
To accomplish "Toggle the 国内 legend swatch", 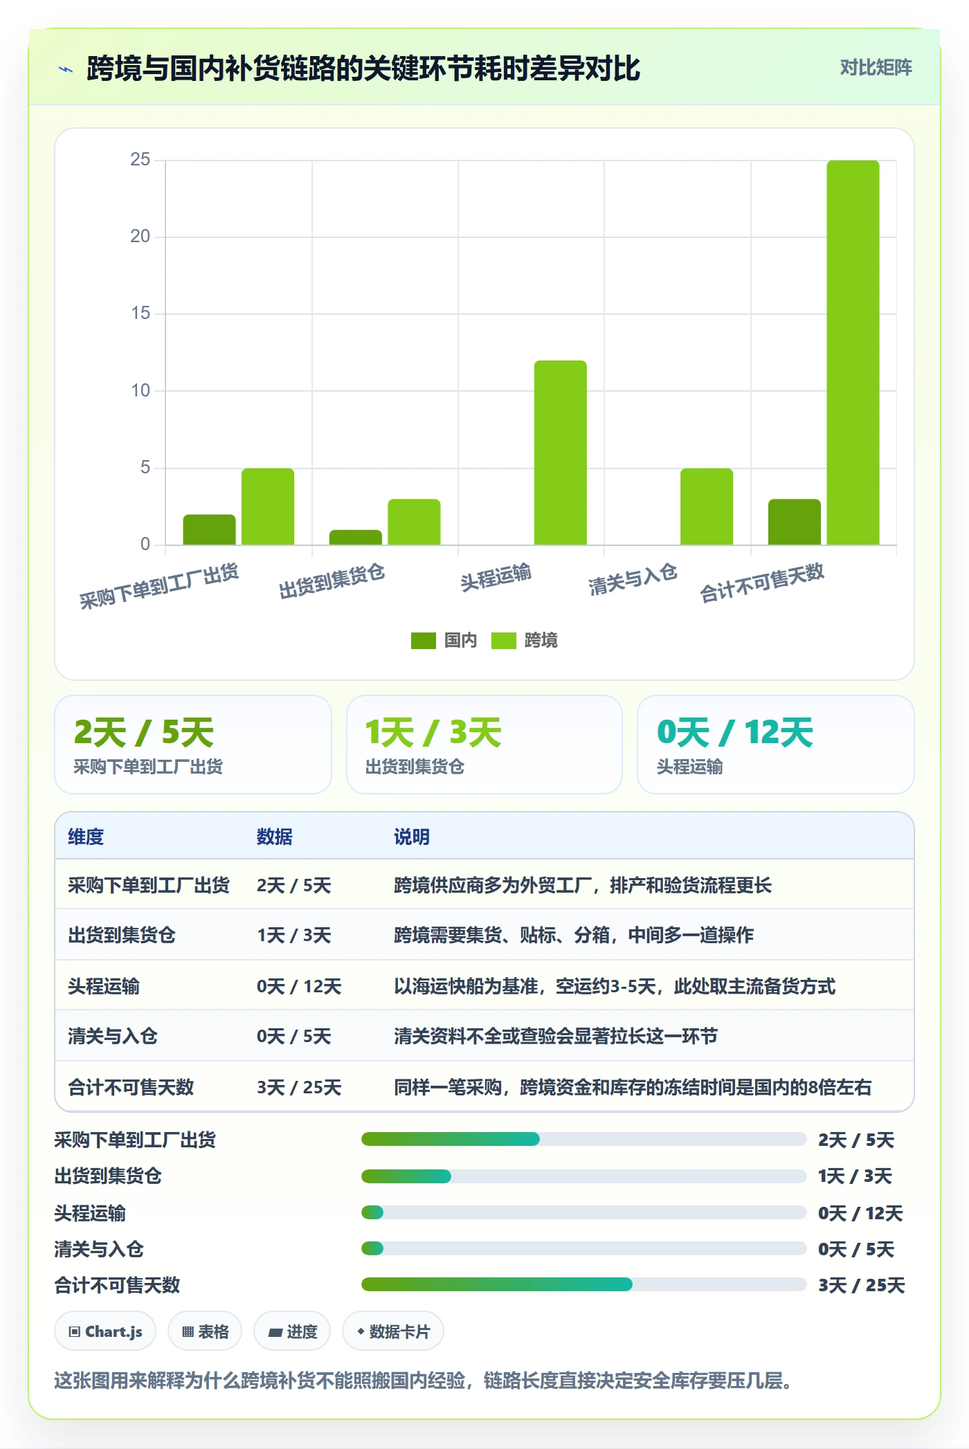I will [423, 641].
